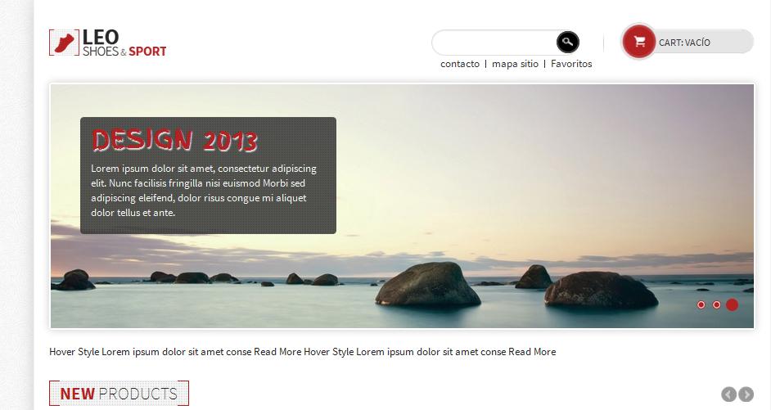This screenshot has height=410, width=771.
Task: Open the Favoritos link
Action: 571,64
